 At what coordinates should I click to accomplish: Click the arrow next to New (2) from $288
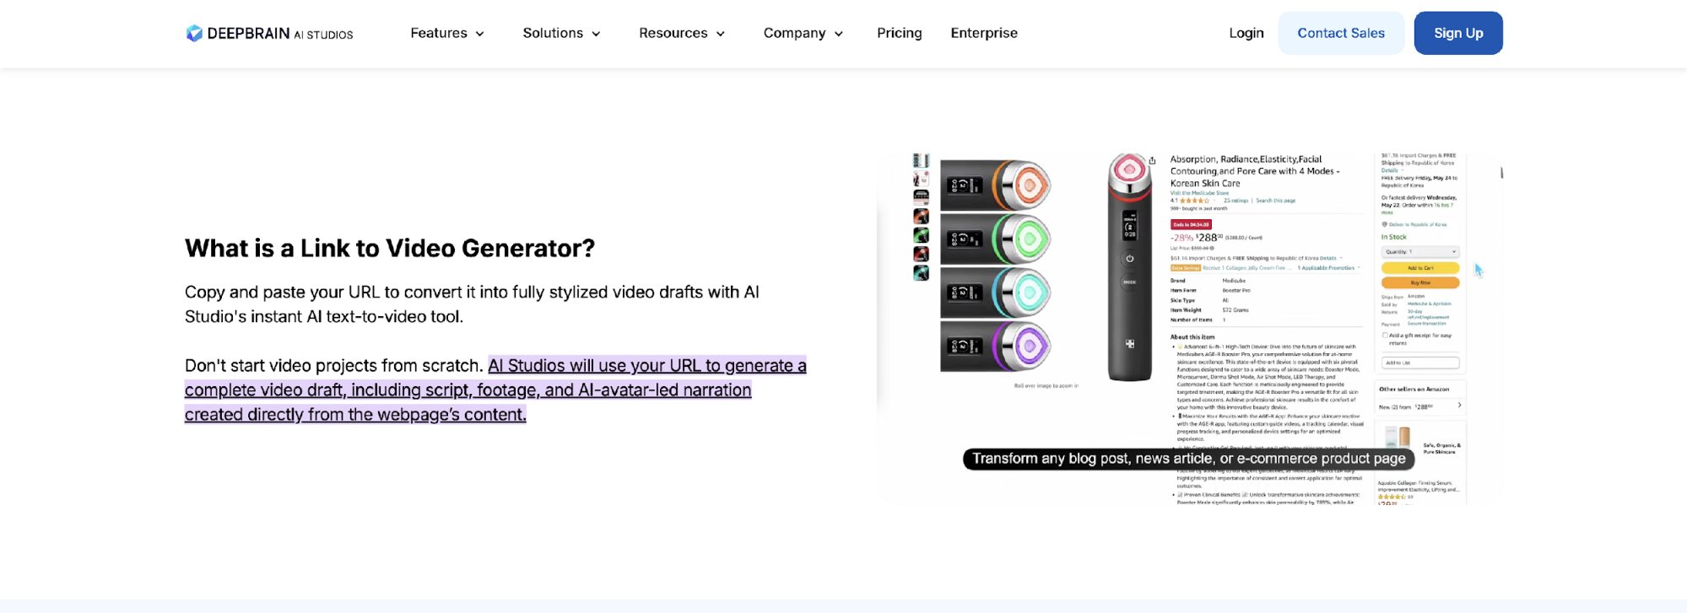tap(1460, 406)
